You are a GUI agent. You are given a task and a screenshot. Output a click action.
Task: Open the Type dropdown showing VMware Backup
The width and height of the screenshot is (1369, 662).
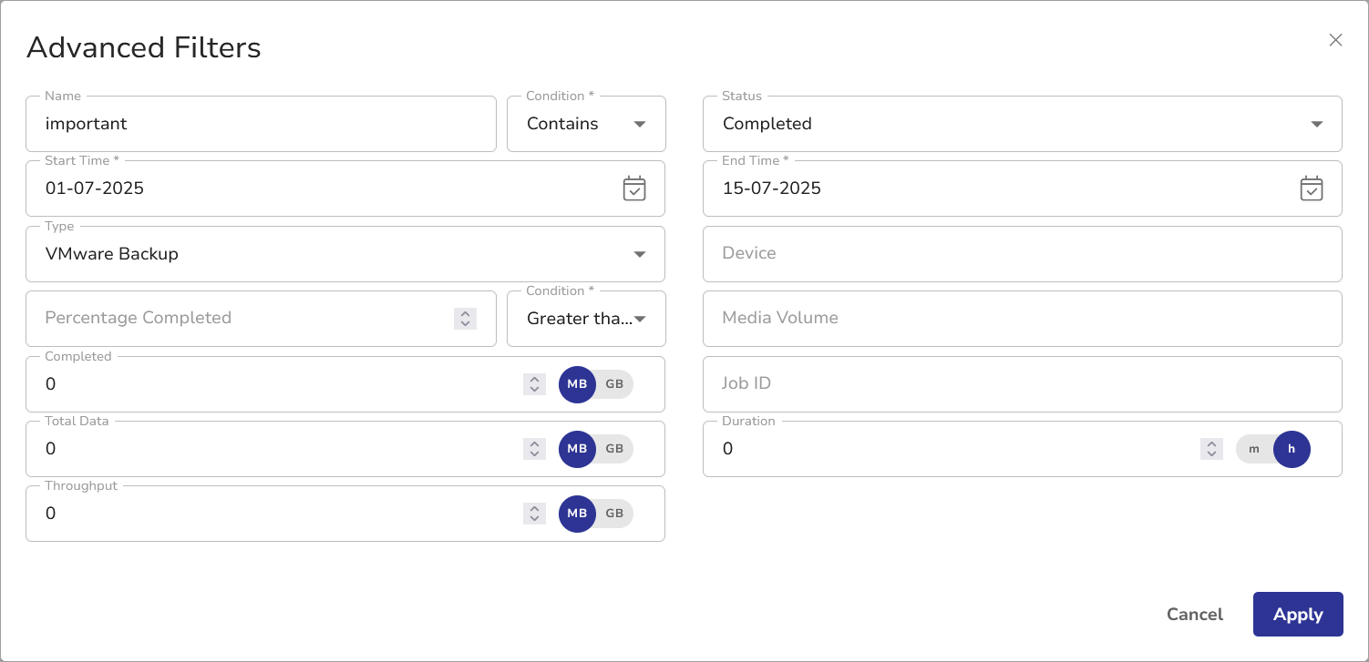coord(345,254)
